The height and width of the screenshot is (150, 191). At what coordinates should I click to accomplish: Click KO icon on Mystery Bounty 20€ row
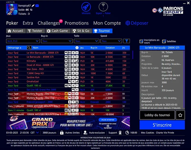(x=73, y=98)
